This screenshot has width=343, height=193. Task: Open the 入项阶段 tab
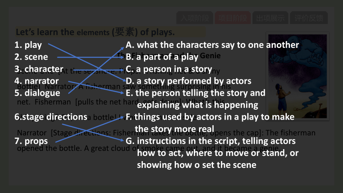point(195,18)
